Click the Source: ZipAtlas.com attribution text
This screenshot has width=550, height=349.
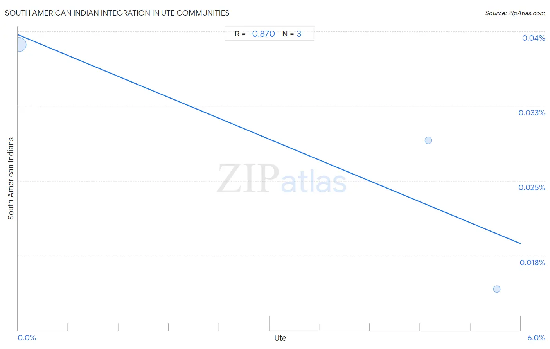pyautogui.click(x=515, y=13)
